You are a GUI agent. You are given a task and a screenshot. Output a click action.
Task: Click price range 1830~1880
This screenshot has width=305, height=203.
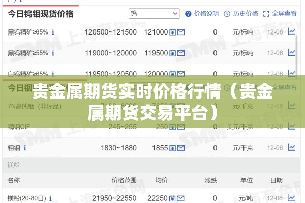118,148
